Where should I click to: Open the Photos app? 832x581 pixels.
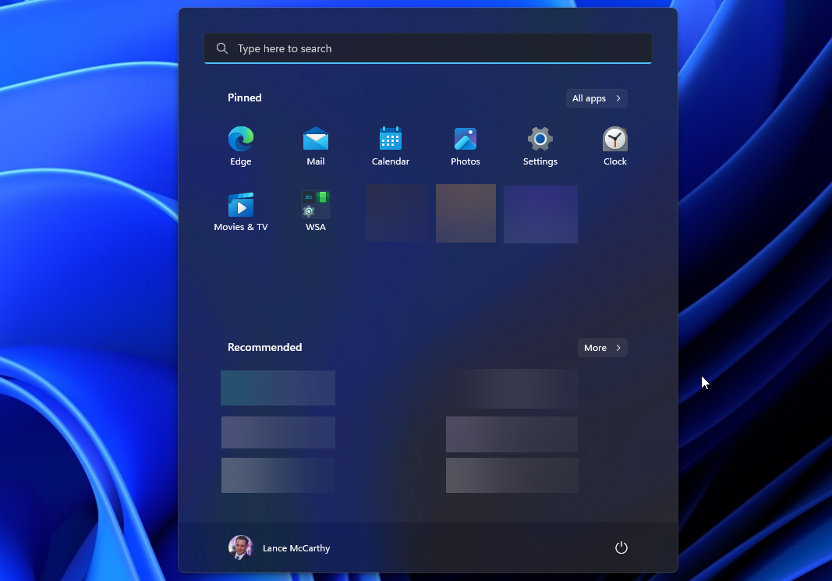pos(465,145)
